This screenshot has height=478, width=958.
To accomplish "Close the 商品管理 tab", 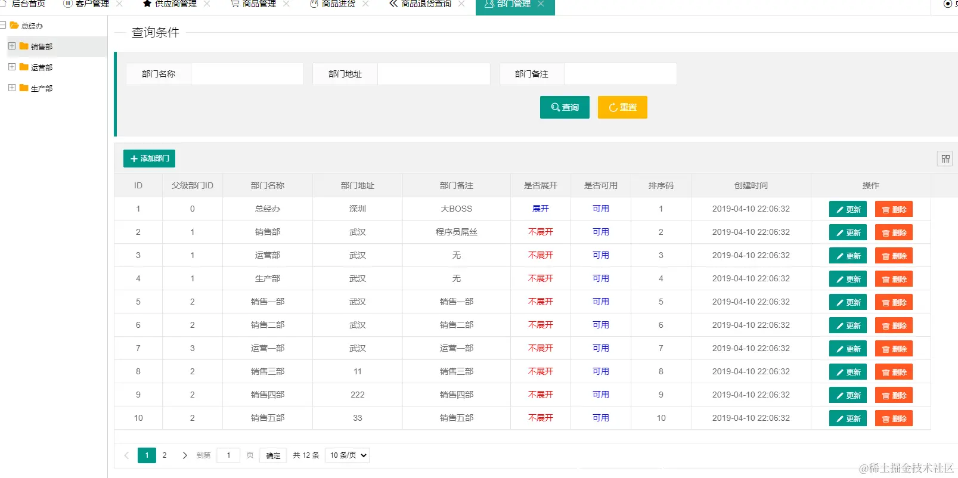I will 286,4.
